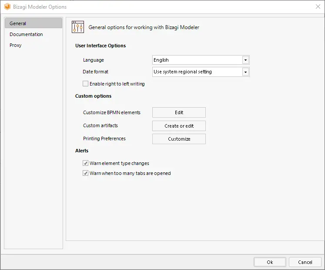
Task: Click the Date format label
Action: click(x=95, y=72)
